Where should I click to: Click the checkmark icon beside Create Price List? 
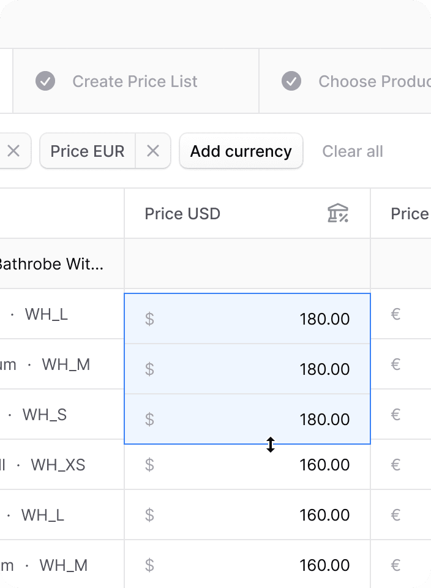(45, 81)
